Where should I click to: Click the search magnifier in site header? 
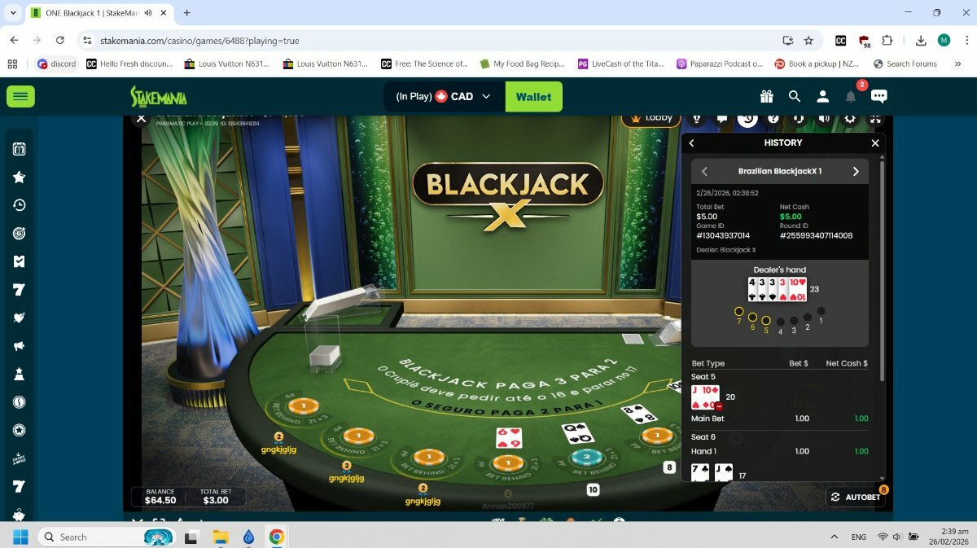point(795,96)
